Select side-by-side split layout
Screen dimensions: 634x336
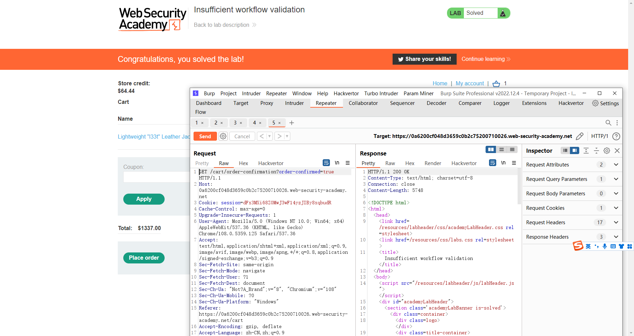pos(491,149)
